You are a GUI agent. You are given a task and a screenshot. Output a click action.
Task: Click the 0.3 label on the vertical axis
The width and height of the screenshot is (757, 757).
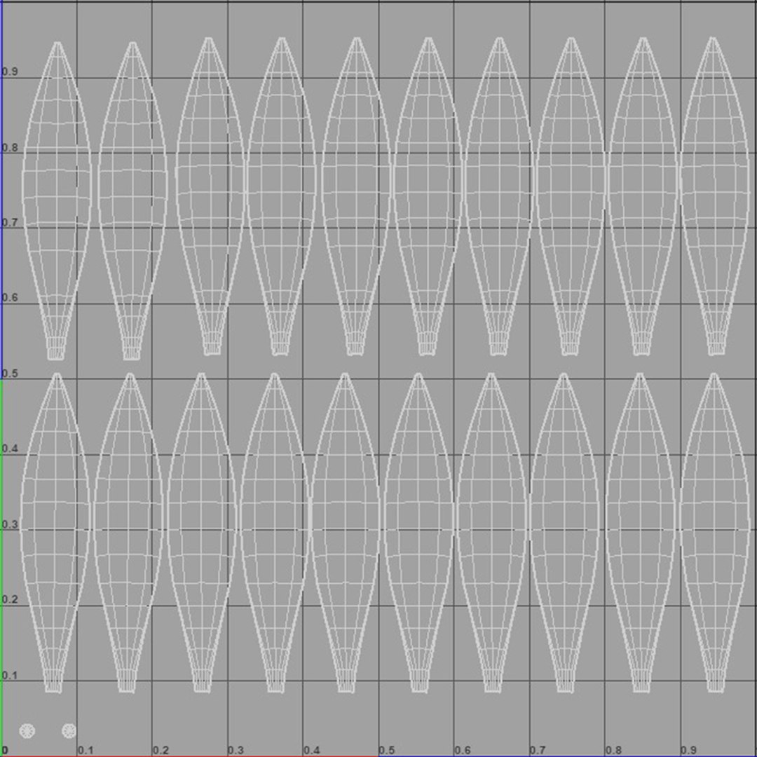[10, 524]
